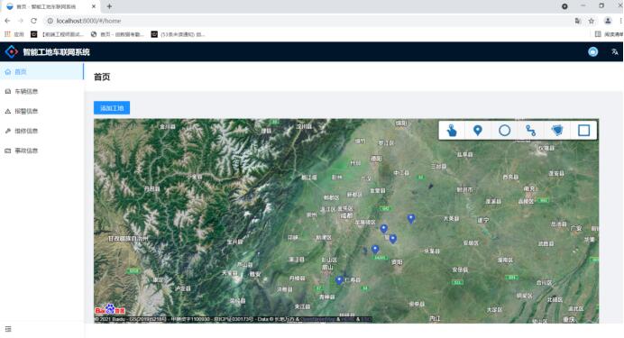Select the polygon drawing tool
This screenshot has height=338, width=624.
click(557, 131)
